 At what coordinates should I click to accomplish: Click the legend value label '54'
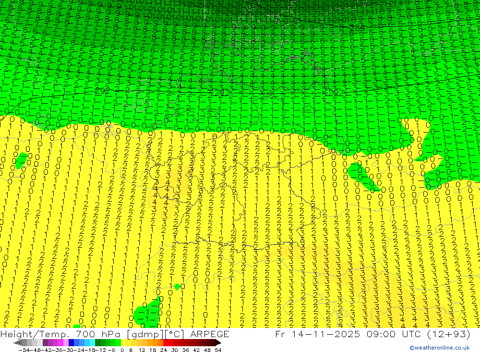click(218, 350)
